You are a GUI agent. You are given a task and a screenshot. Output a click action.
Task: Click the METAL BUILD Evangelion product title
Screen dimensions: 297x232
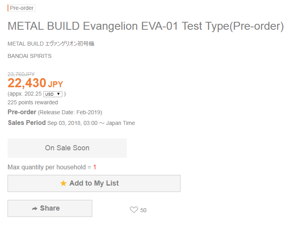(x=146, y=26)
